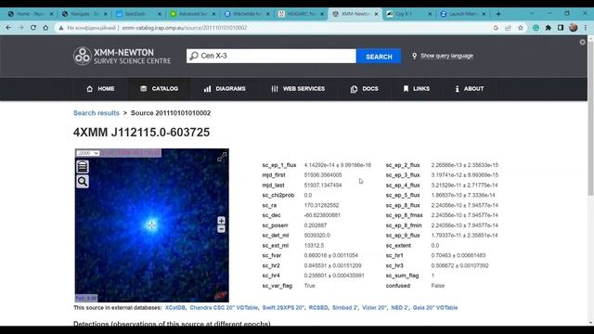Open the Swift 2SXPS 20" link
This screenshot has height=334, width=594.
click(283, 307)
